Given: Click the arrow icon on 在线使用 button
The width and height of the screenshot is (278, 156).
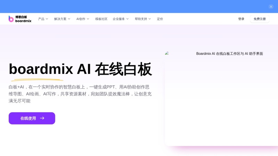Looking at the screenshot, I should tap(42, 118).
